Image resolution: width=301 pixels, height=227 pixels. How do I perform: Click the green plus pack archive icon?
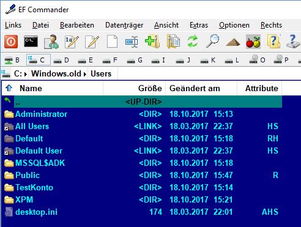click(152, 42)
